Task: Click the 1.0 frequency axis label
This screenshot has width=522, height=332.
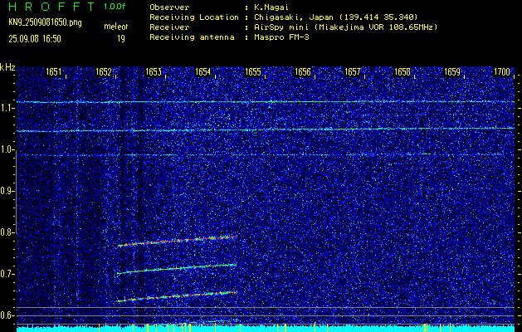Action: (7, 150)
